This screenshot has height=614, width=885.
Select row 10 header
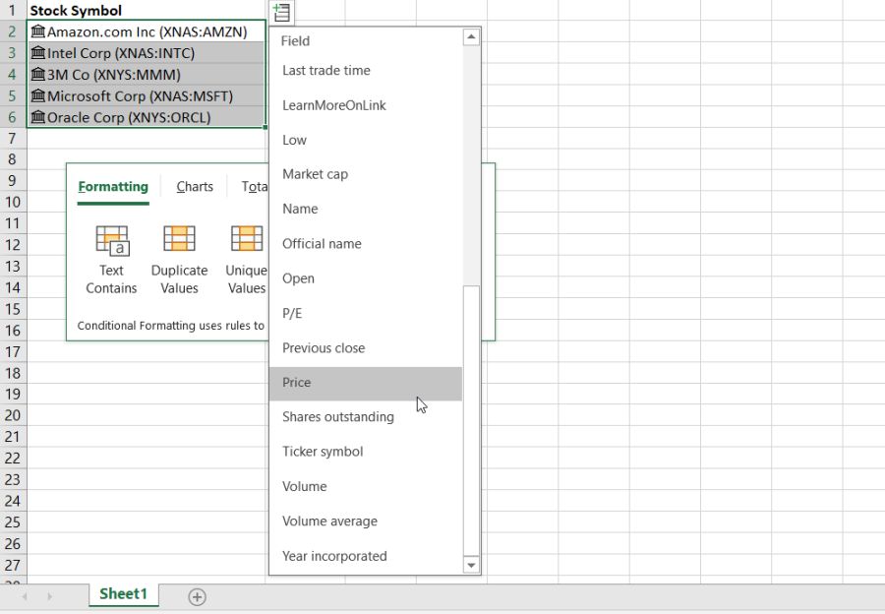click(x=12, y=202)
